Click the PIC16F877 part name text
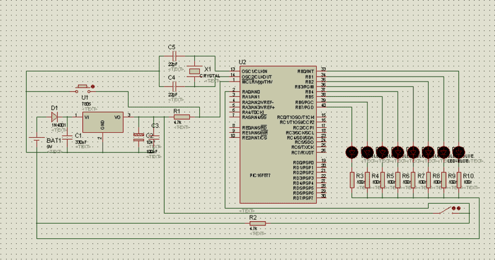Screen dimensions: 495x260 point(260,175)
